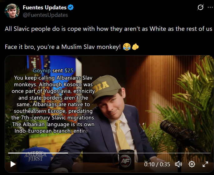The image size is (214, 175).
Task: Click the laughing-crying emoji in the post
Action: 127,47
